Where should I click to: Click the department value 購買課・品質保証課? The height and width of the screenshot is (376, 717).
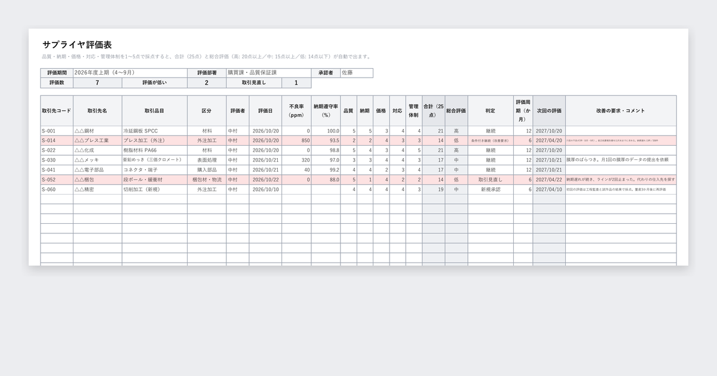coord(269,73)
